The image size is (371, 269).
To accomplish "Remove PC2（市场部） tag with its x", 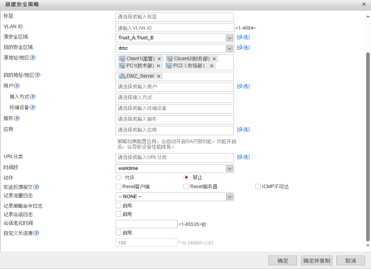I will (212, 66).
